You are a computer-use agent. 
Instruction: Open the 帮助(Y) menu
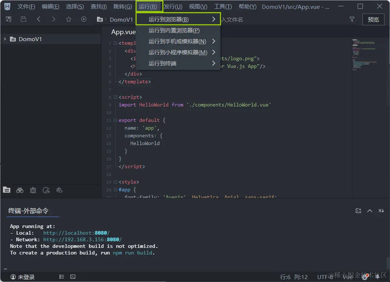click(x=248, y=7)
